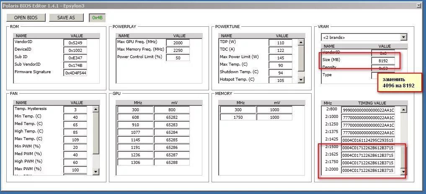Select GPU 1077 MHz cell
Screen dimensions: 426x194
pos(135,133)
